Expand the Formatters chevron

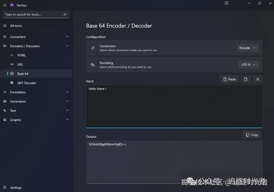point(67,92)
